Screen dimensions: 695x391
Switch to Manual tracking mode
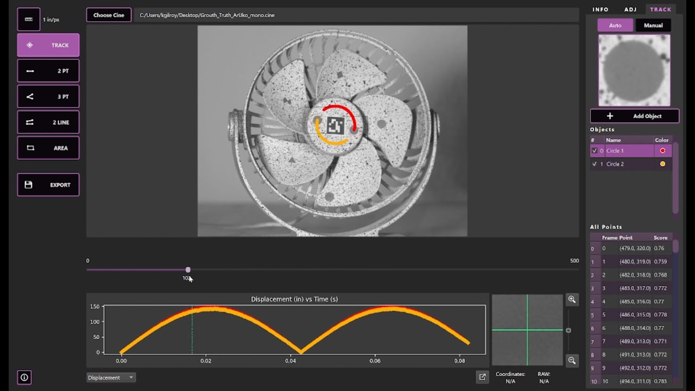point(653,25)
